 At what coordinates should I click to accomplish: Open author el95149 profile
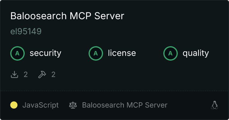26,31
